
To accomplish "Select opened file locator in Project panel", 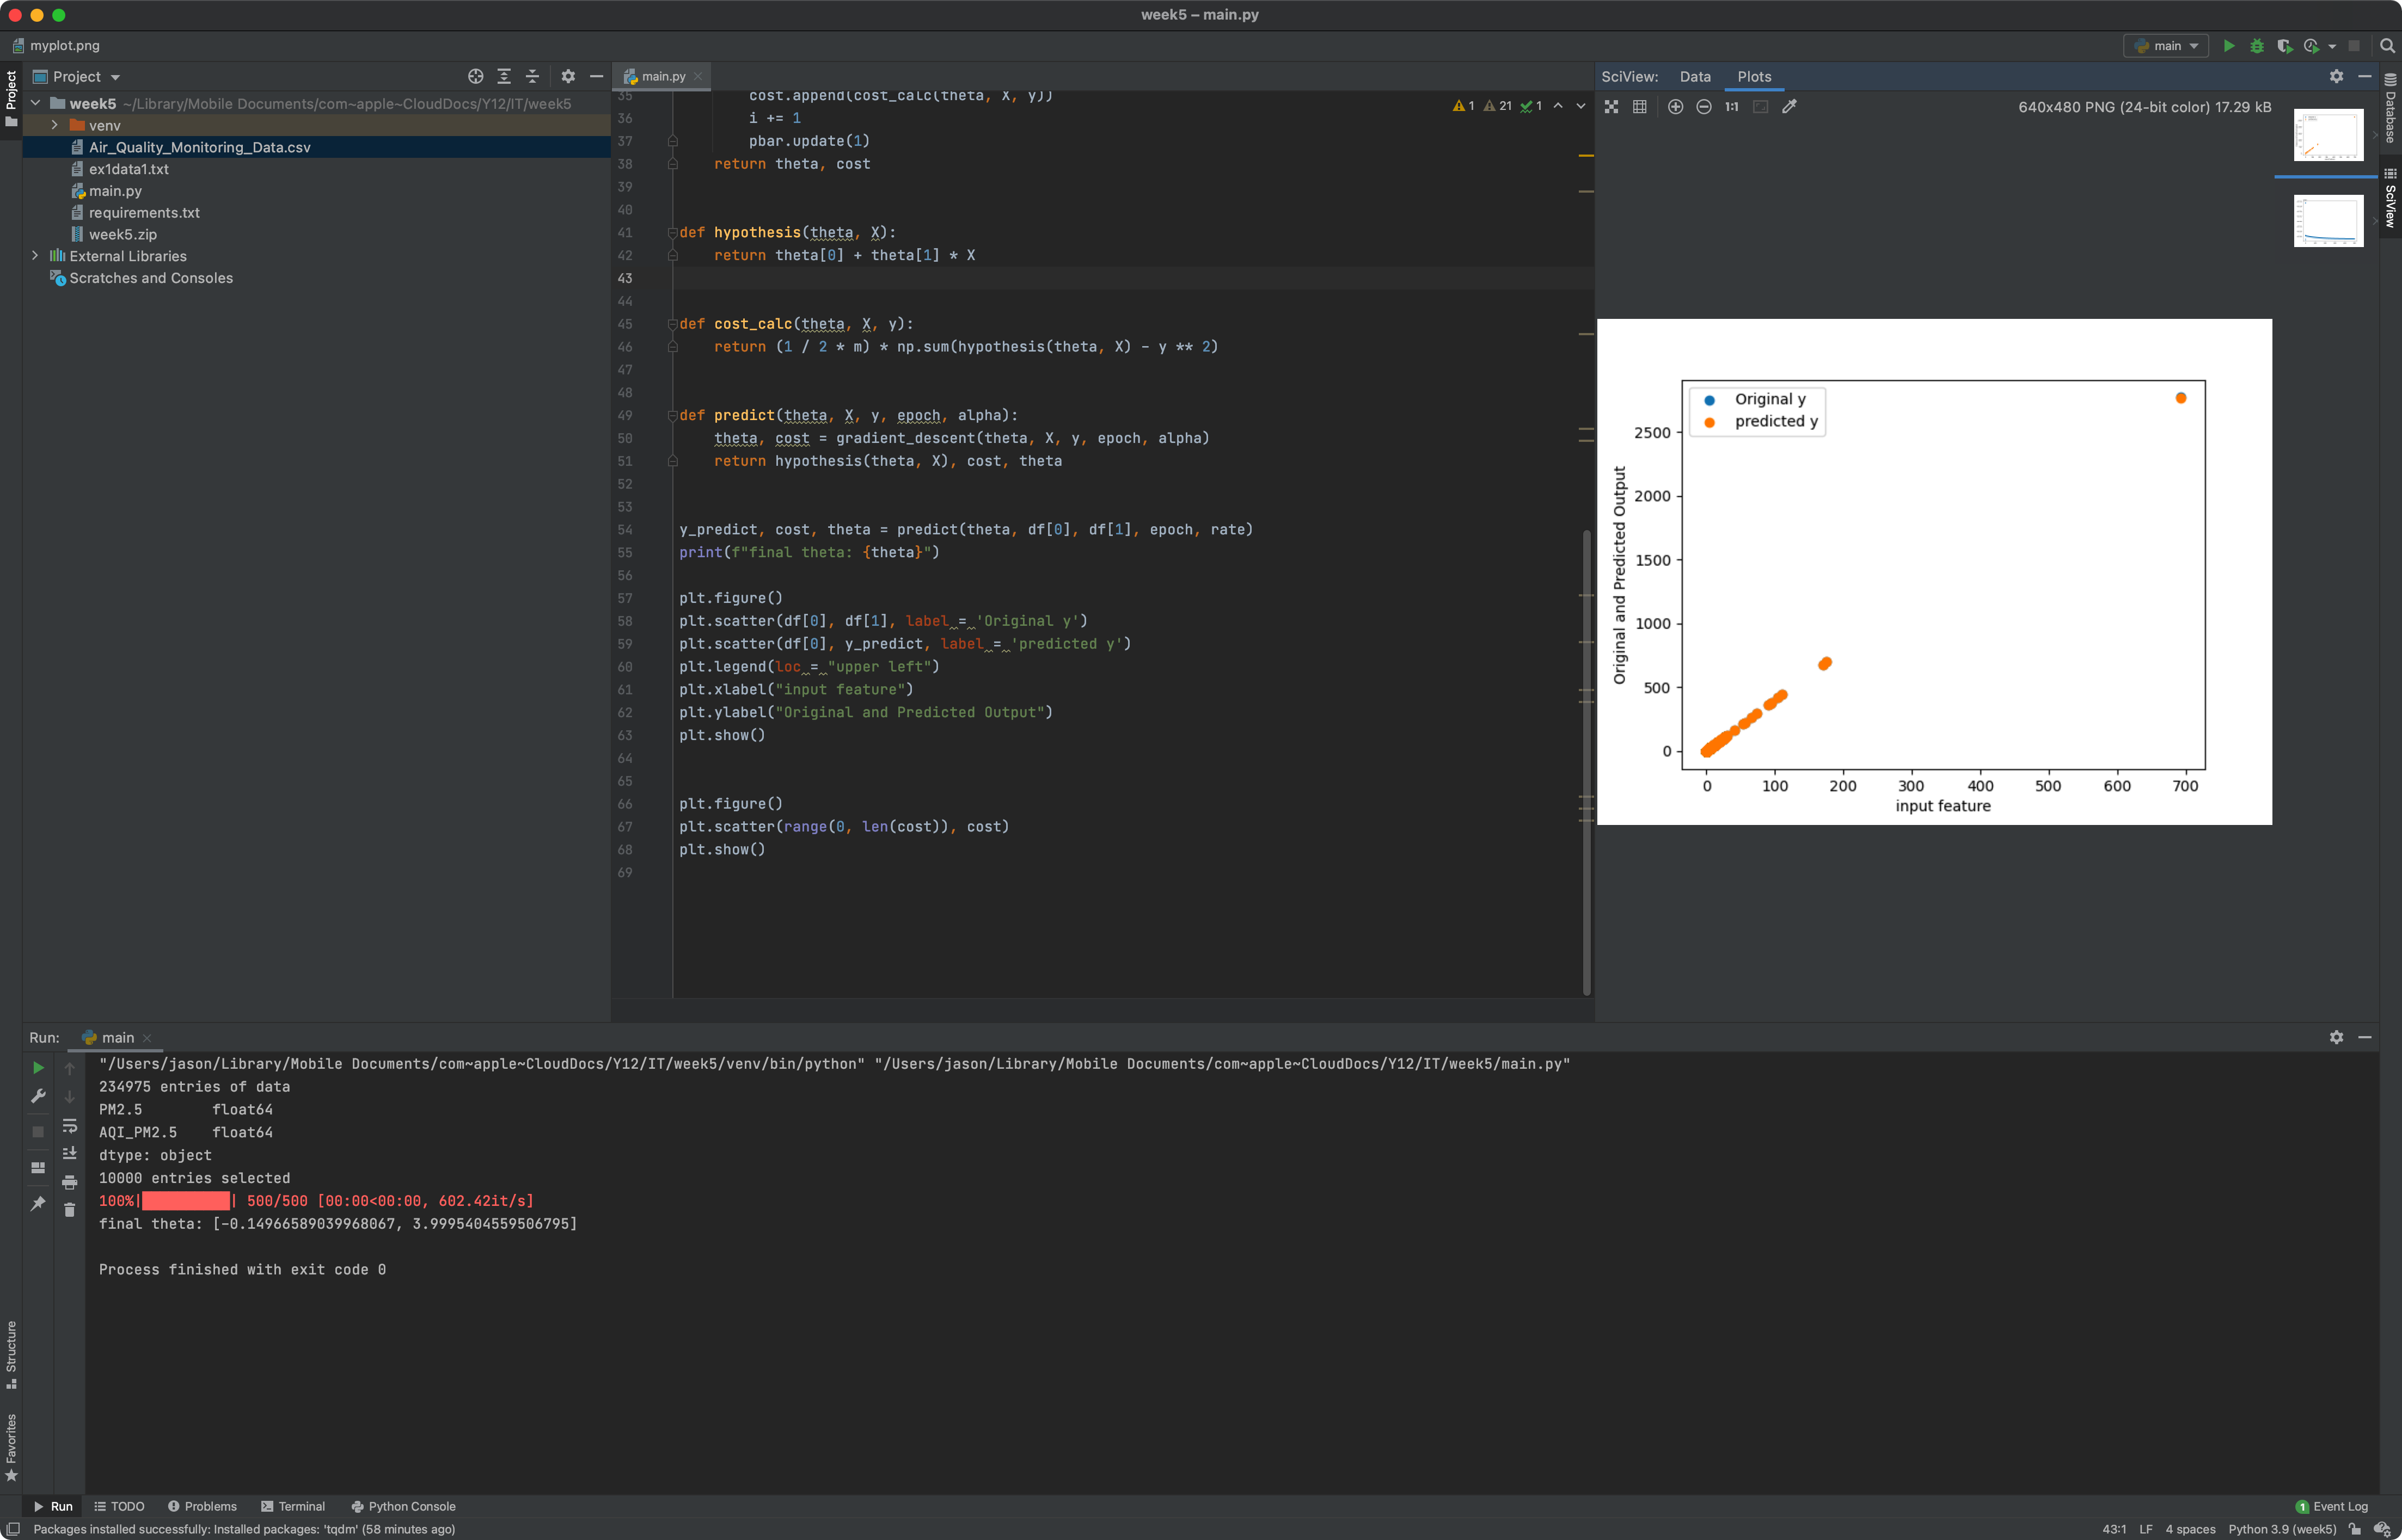I will pos(476,77).
